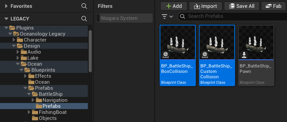
Task: Select the BP_BattleShip_BoxCollision asset thumbnail
Action: (178, 42)
